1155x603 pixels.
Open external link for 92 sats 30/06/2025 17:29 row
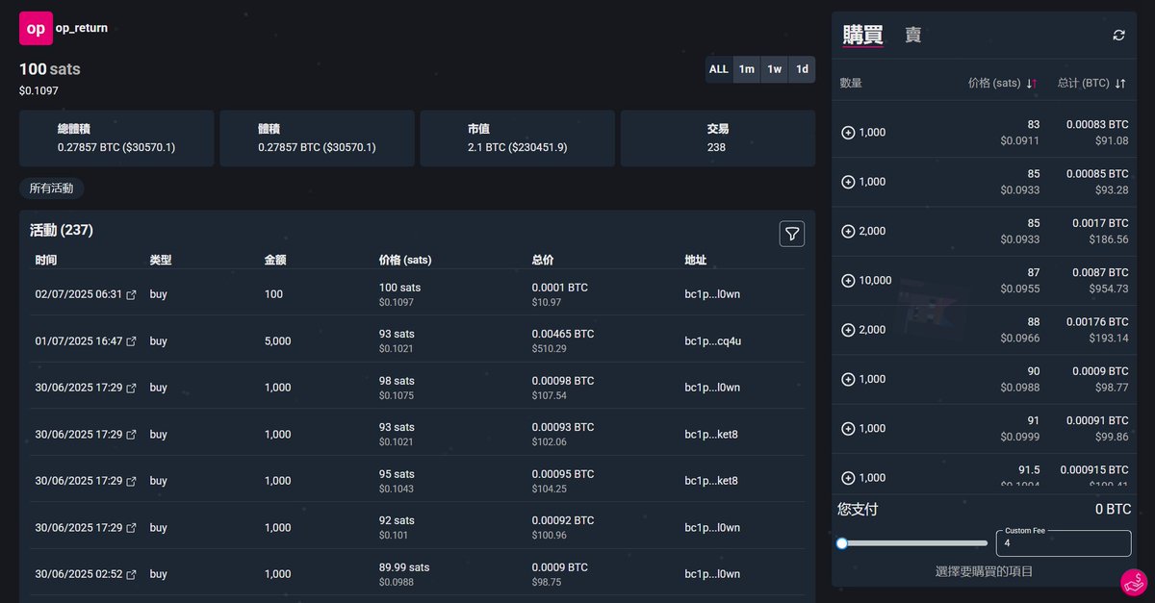click(132, 528)
